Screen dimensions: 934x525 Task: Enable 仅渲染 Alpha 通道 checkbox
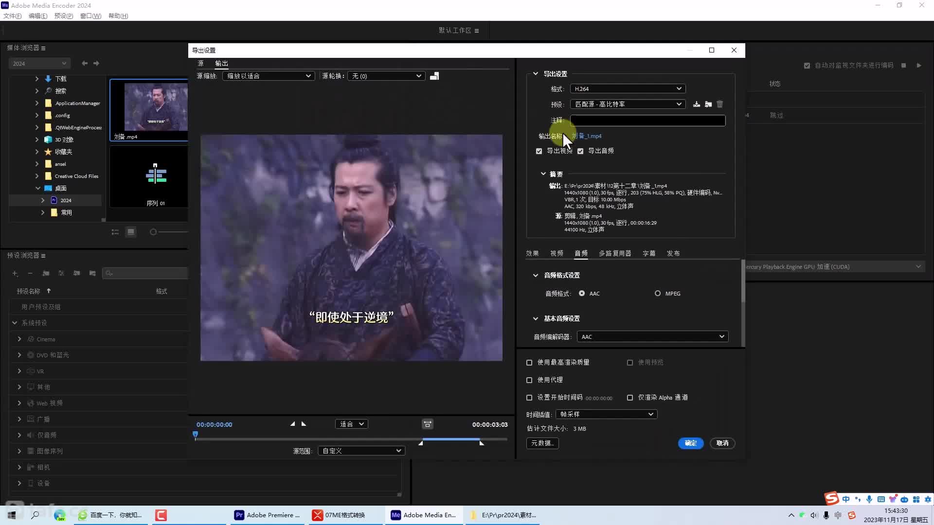tap(630, 398)
